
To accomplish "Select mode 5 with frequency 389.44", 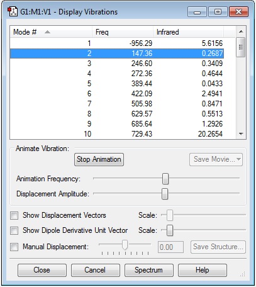I will [x=117, y=84].
